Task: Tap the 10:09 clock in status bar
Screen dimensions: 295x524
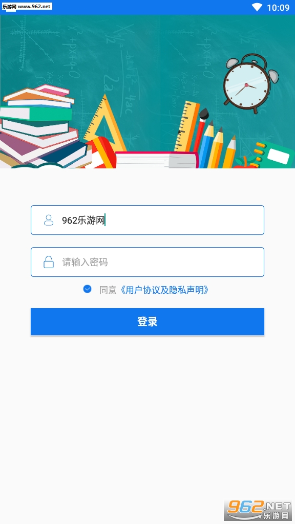Action: click(x=278, y=7)
